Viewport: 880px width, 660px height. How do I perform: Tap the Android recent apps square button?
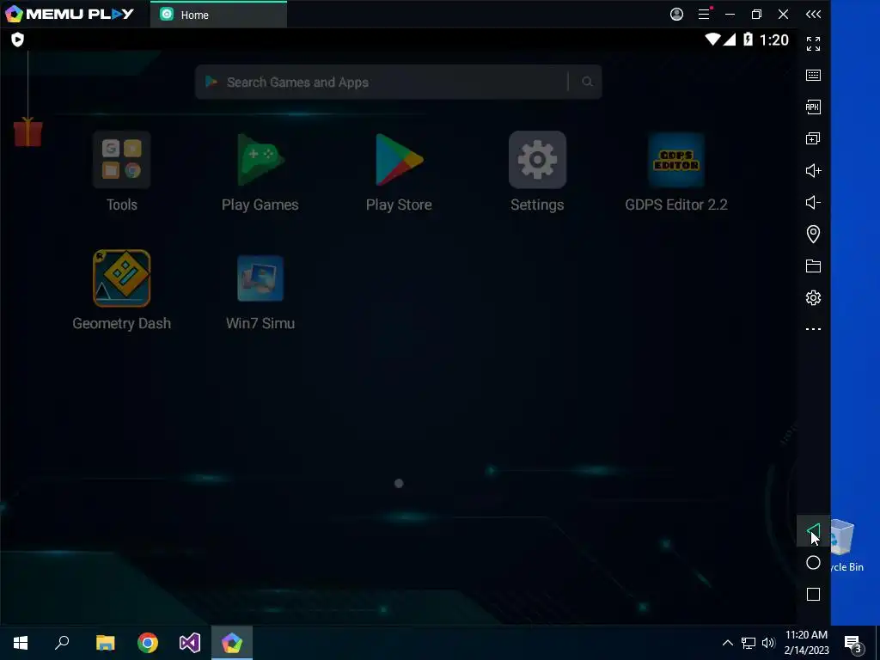tap(813, 595)
